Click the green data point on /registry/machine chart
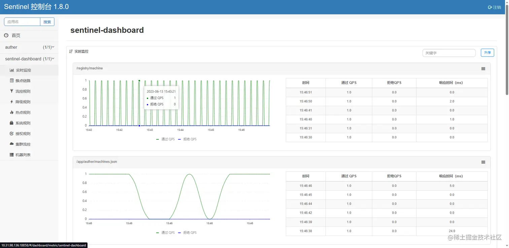 coord(139,81)
